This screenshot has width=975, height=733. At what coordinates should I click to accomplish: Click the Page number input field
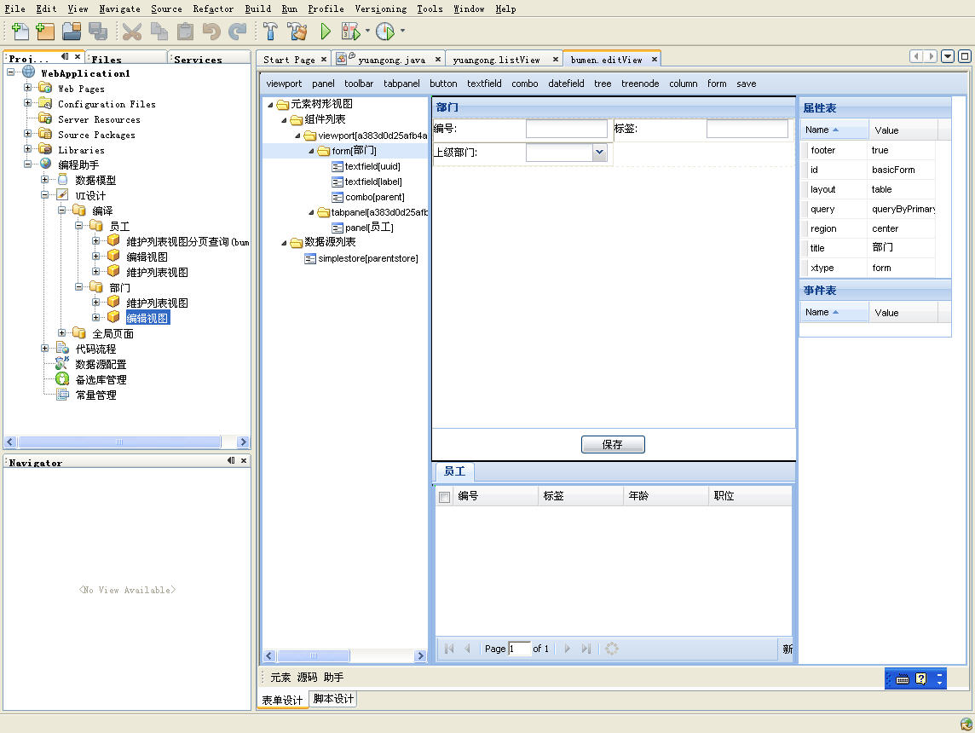[x=518, y=649]
